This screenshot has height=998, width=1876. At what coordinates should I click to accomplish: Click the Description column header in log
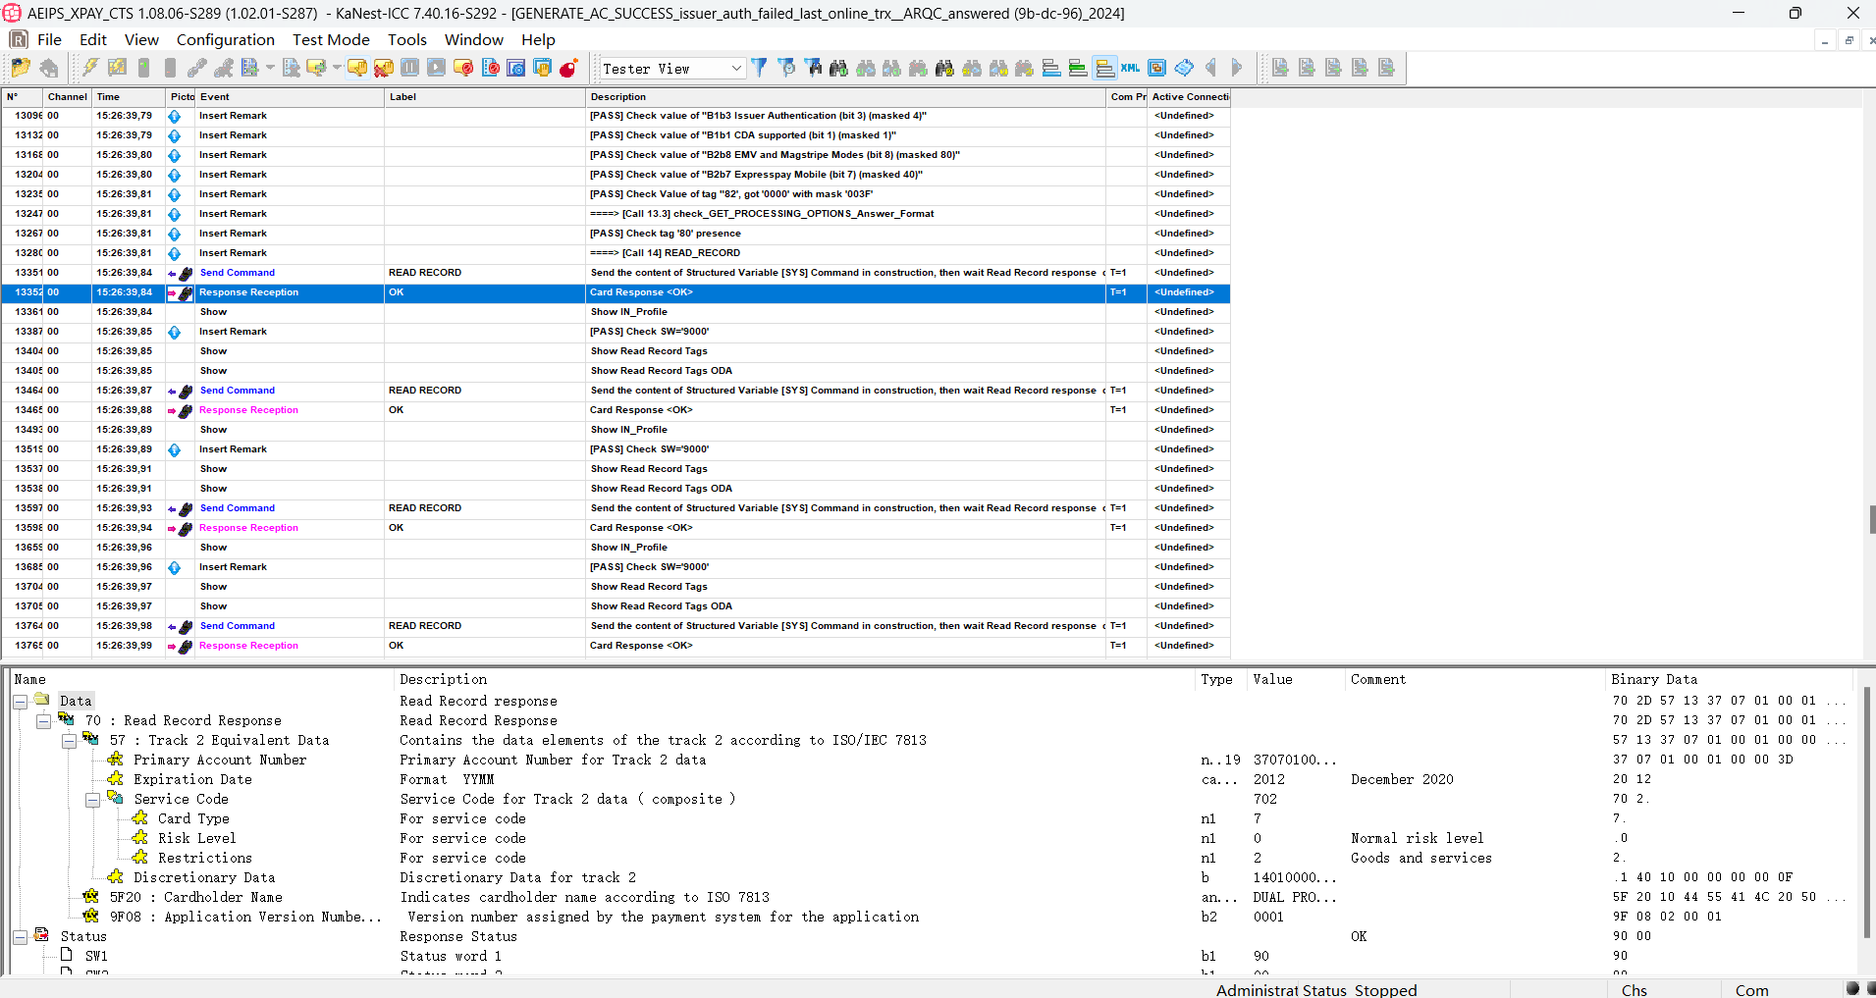(x=618, y=97)
